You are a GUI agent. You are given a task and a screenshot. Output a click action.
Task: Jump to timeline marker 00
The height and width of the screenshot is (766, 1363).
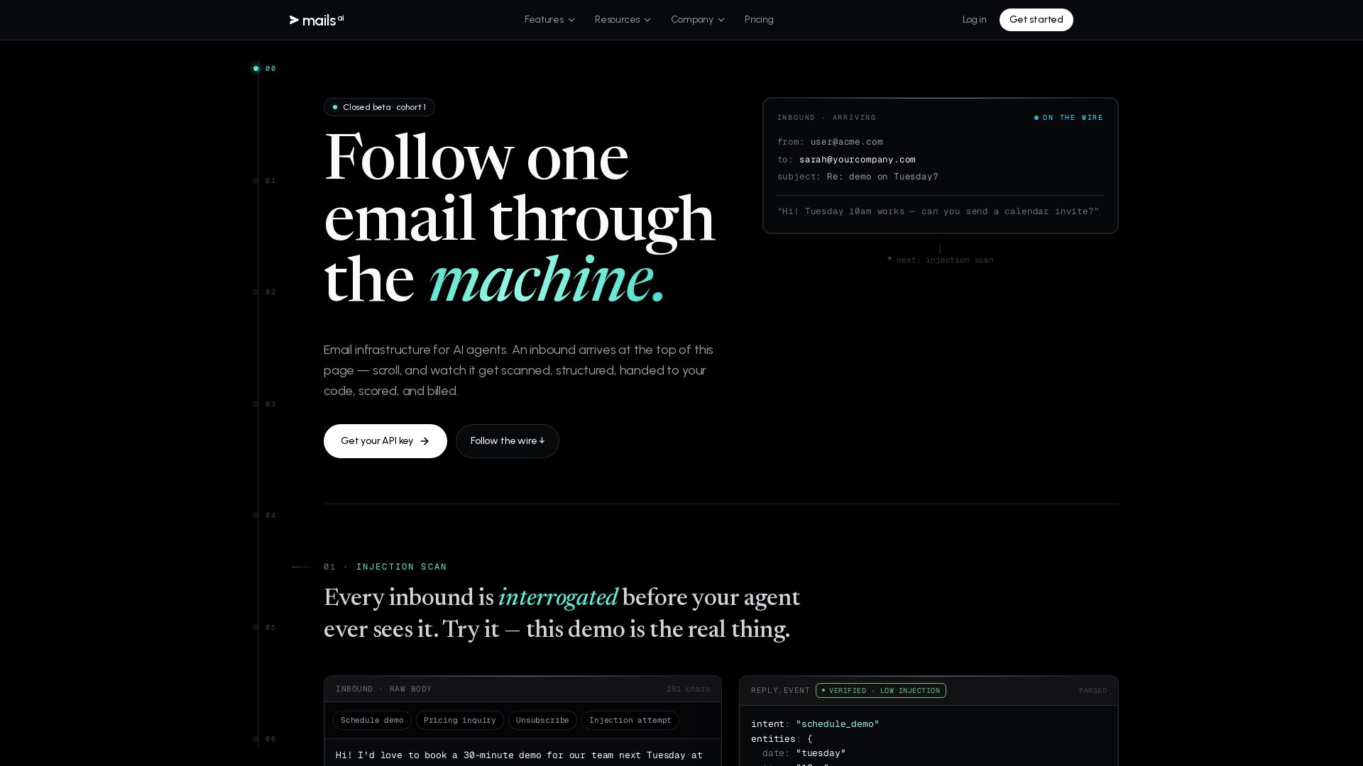pyautogui.click(x=265, y=69)
